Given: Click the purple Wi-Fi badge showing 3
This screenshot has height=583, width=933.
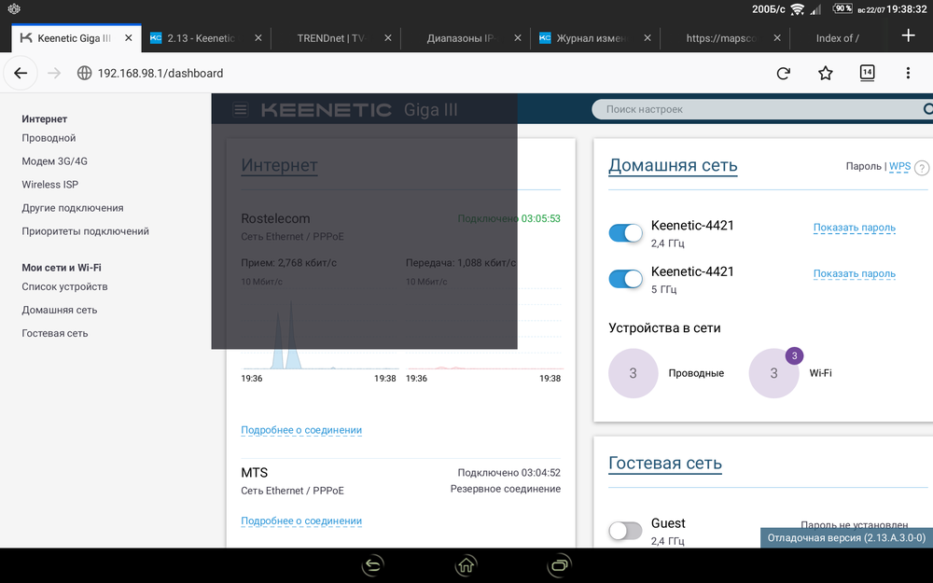Looking at the screenshot, I should [794, 355].
